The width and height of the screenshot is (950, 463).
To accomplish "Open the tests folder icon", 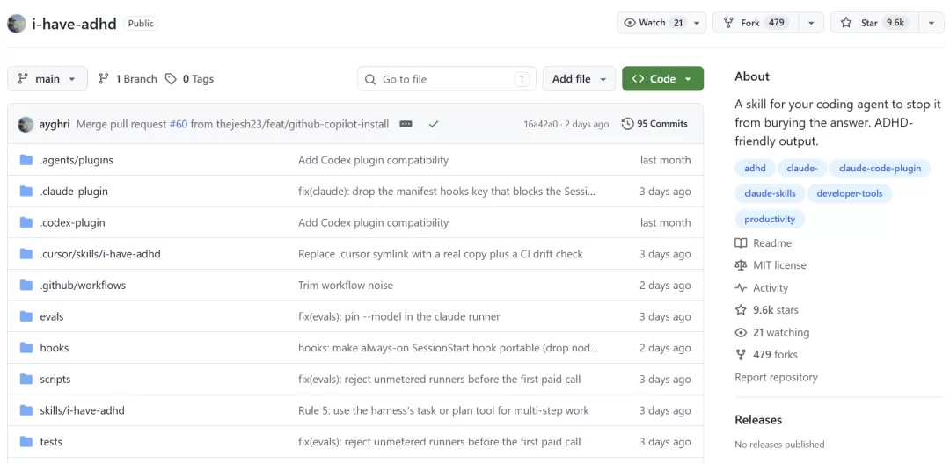I will tap(26, 442).
